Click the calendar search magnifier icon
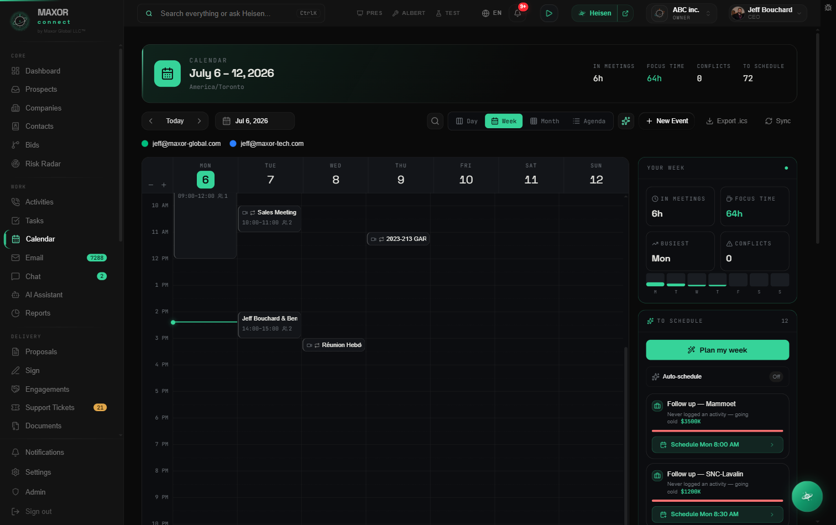The image size is (836, 525). [x=435, y=121]
